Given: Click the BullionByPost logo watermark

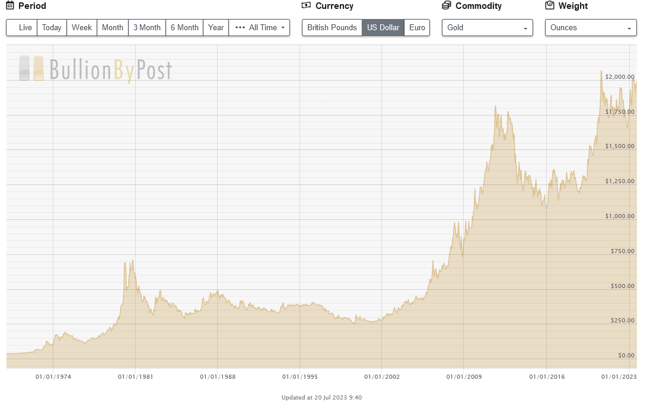Looking at the screenshot, I should click(x=95, y=69).
